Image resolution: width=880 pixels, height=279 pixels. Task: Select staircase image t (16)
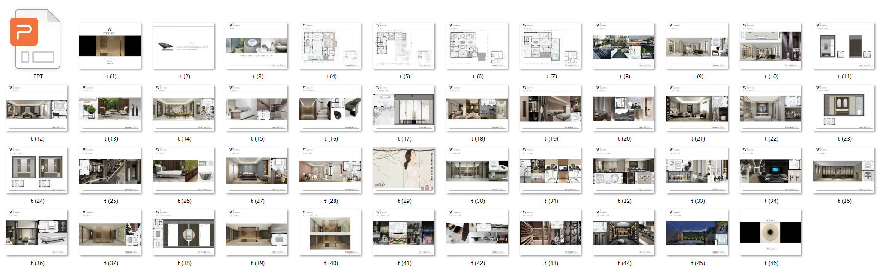coord(330,108)
